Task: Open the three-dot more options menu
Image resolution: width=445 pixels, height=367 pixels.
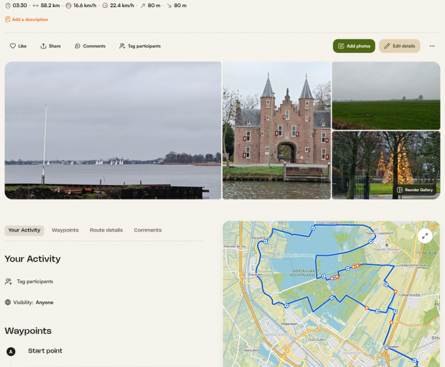Action: [432, 46]
